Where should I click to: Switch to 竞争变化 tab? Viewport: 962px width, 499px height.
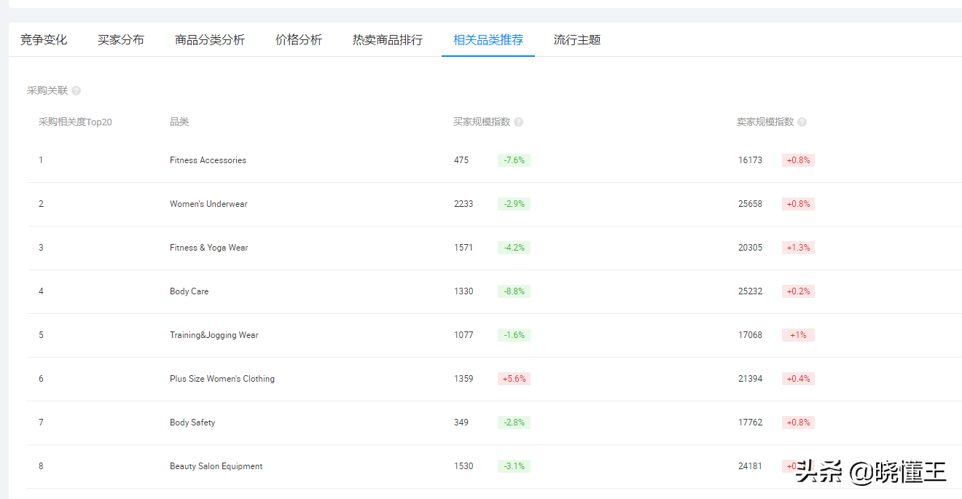[44, 40]
